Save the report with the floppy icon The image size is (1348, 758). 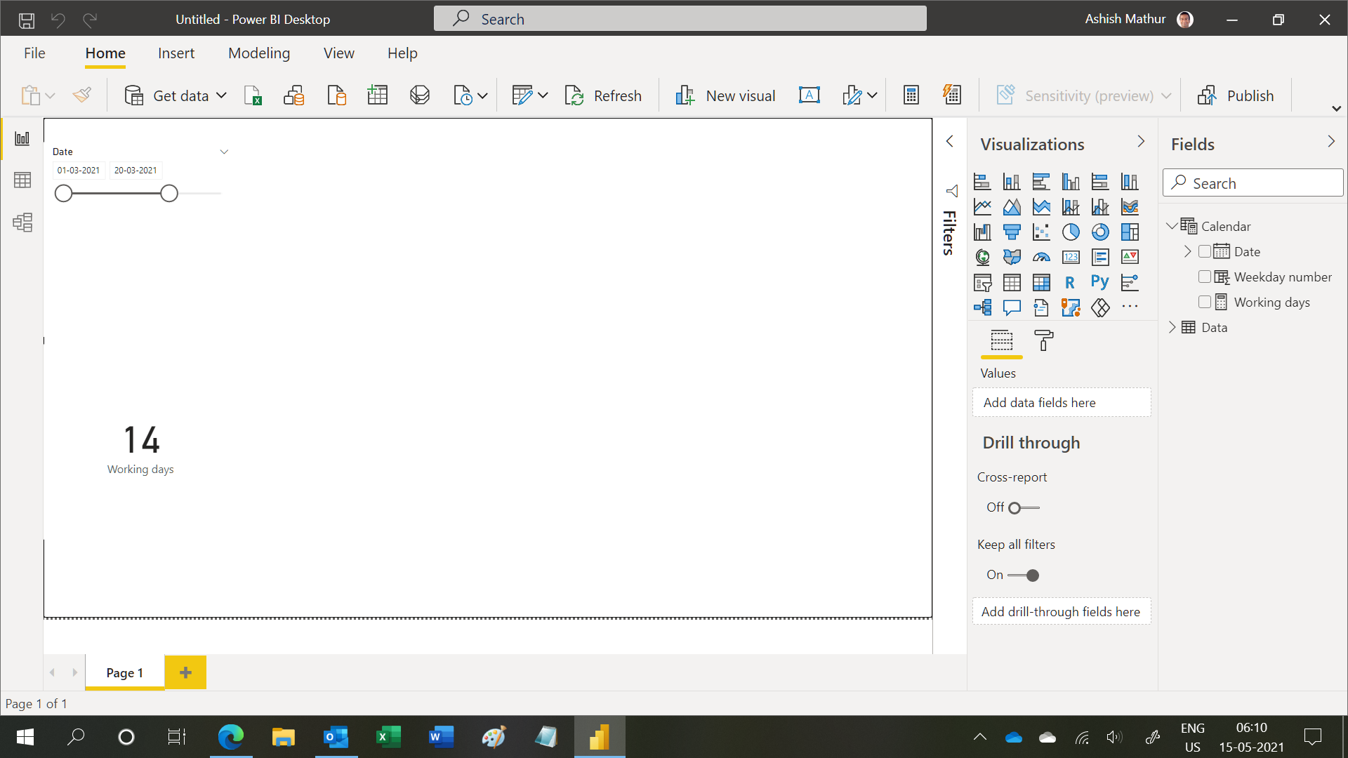27,20
